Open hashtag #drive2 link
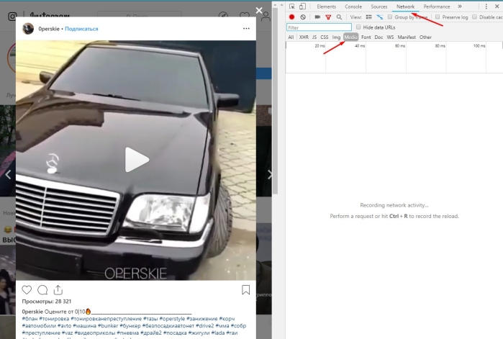The width and height of the screenshot is (503, 339). point(204,326)
